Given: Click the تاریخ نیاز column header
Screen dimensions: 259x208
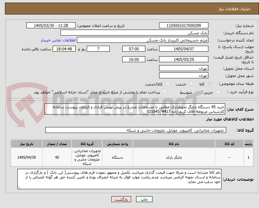Looking at the screenshot, I should [27, 144].
